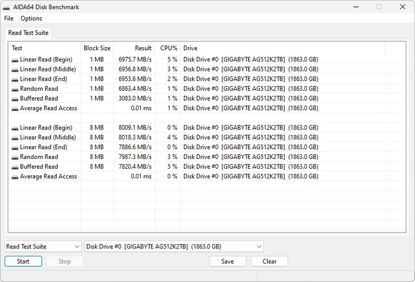The height and width of the screenshot is (282, 415).
Task: Select the 7820.4 MB/s result value
Action: [x=135, y=167]
